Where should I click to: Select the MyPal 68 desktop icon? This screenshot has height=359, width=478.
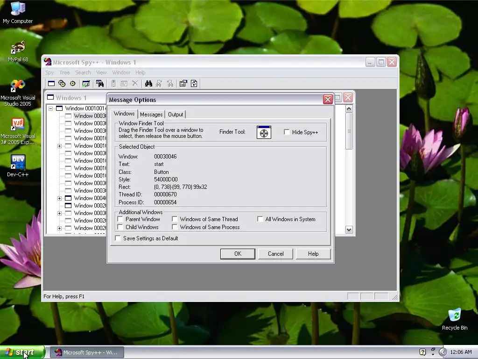click(18, 51)
